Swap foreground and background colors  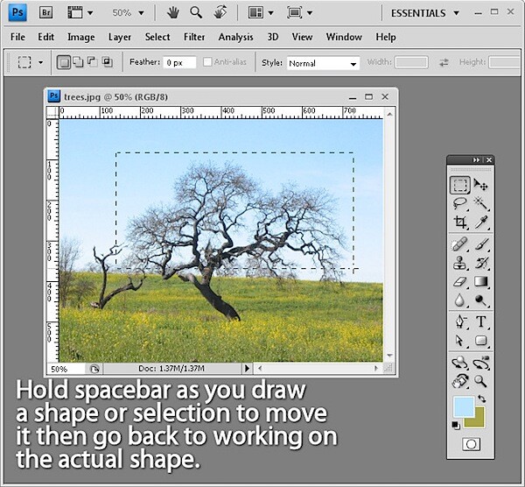(482, 399)
